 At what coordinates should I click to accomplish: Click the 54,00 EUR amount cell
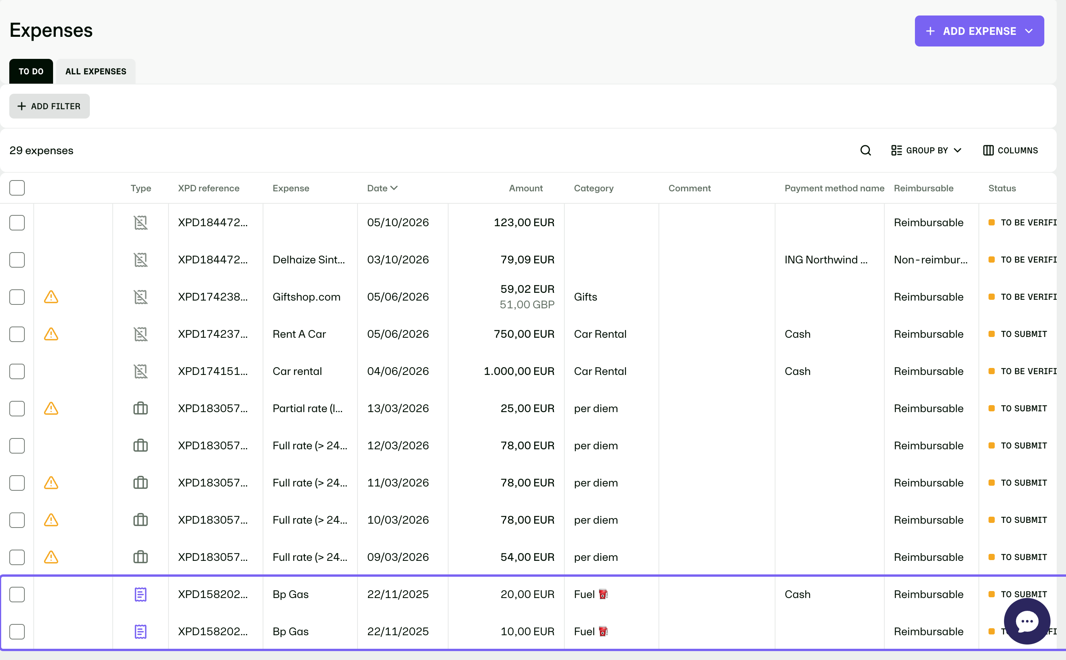coord(527,557)
